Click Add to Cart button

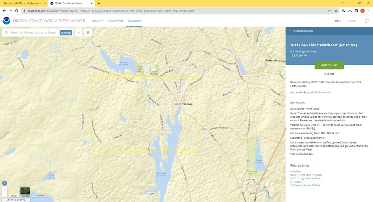pyautogui.click(x=329, y=65)
